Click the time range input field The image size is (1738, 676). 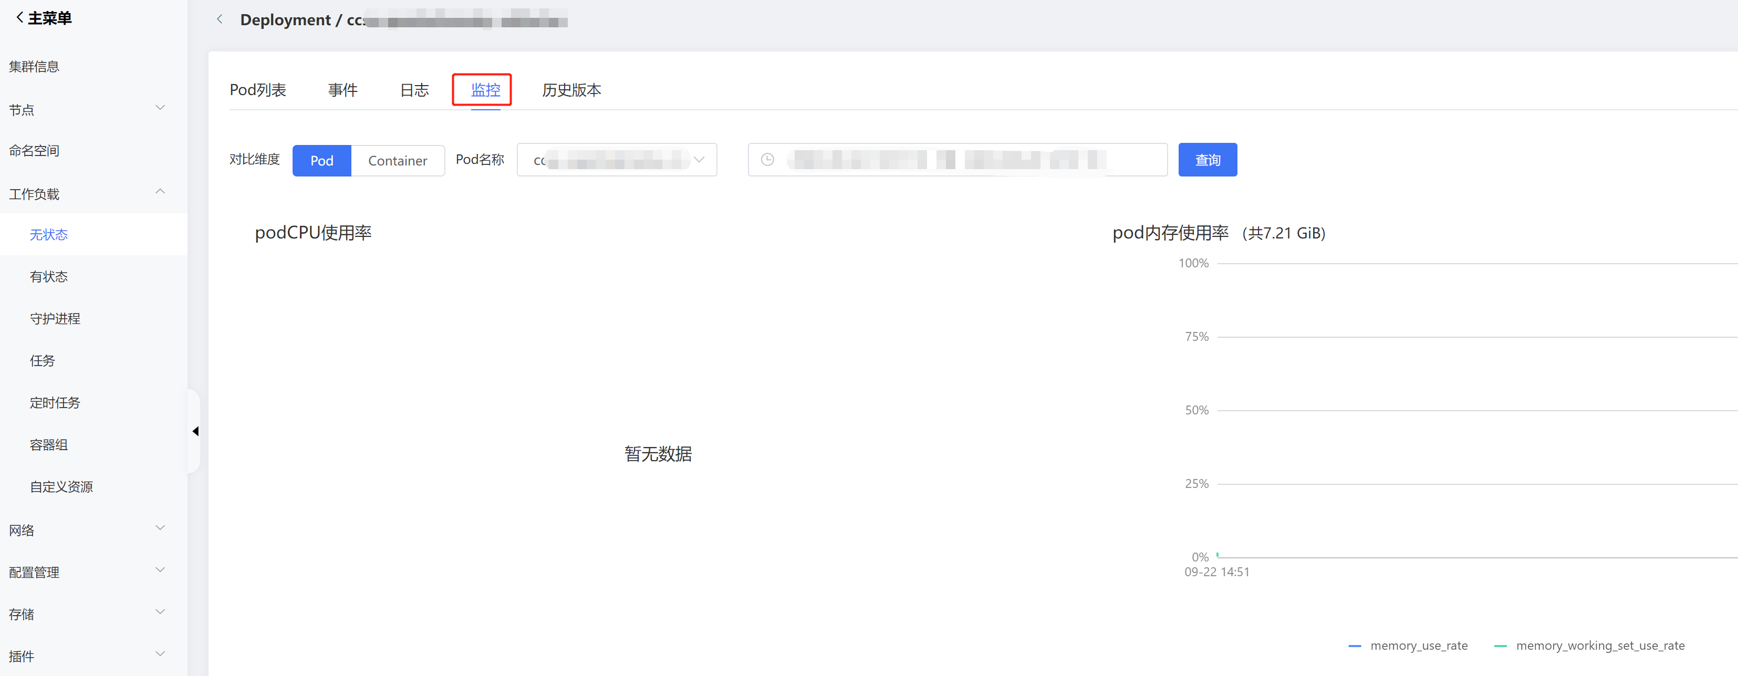[956, 160]
